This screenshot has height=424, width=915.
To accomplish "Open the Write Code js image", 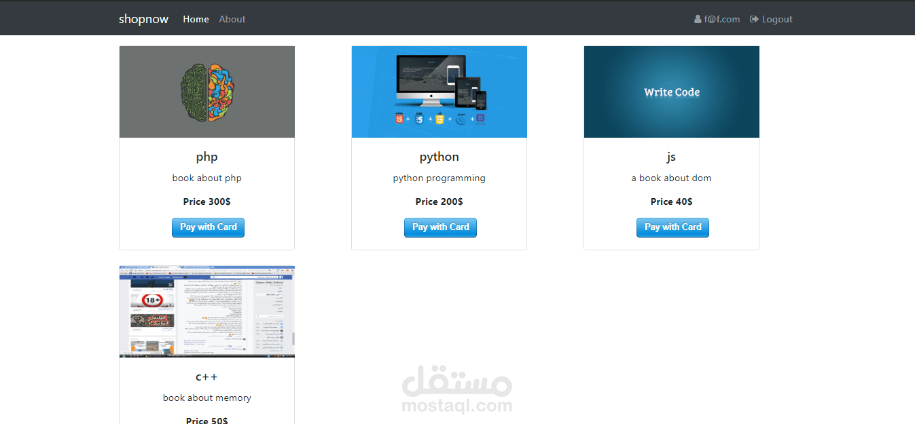I will tap(672, 92).
